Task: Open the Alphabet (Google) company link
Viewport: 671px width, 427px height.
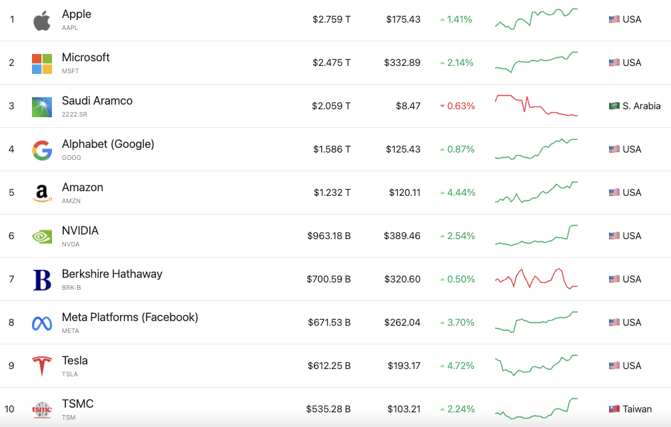Action: click(108, 144)
